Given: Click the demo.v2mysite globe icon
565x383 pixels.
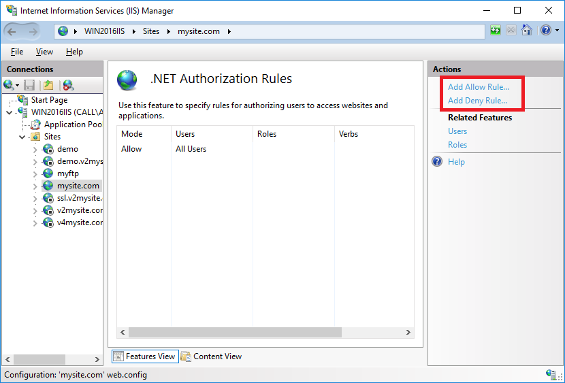Looking at the screenshot, I should pyautogui.click(x=48, y=161).
